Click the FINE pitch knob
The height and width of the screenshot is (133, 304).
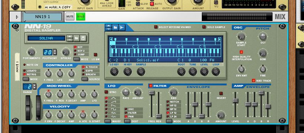(x=263, y=69)
